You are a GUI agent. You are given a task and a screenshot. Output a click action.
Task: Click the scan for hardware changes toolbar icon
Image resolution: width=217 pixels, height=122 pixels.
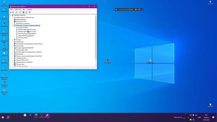[x=29, y=12]
